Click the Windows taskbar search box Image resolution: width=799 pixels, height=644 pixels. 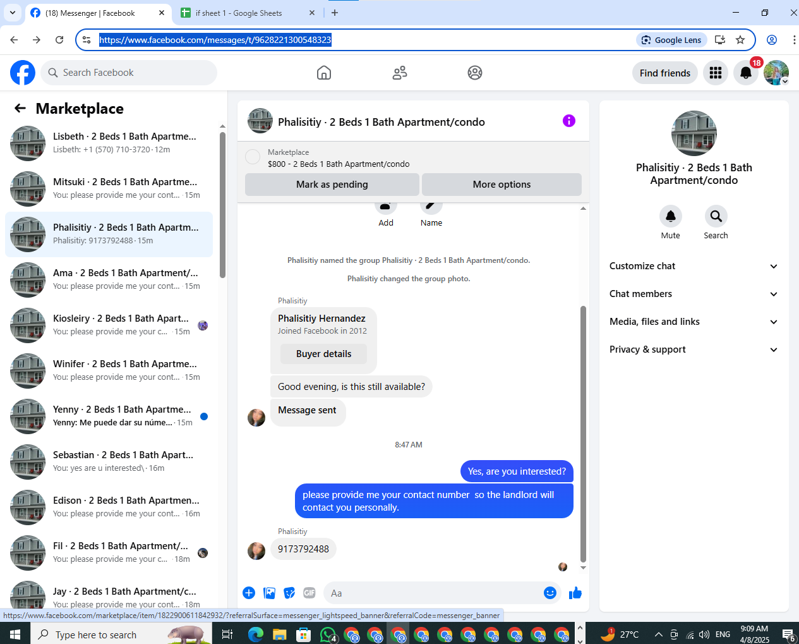[x=121, y=634]
